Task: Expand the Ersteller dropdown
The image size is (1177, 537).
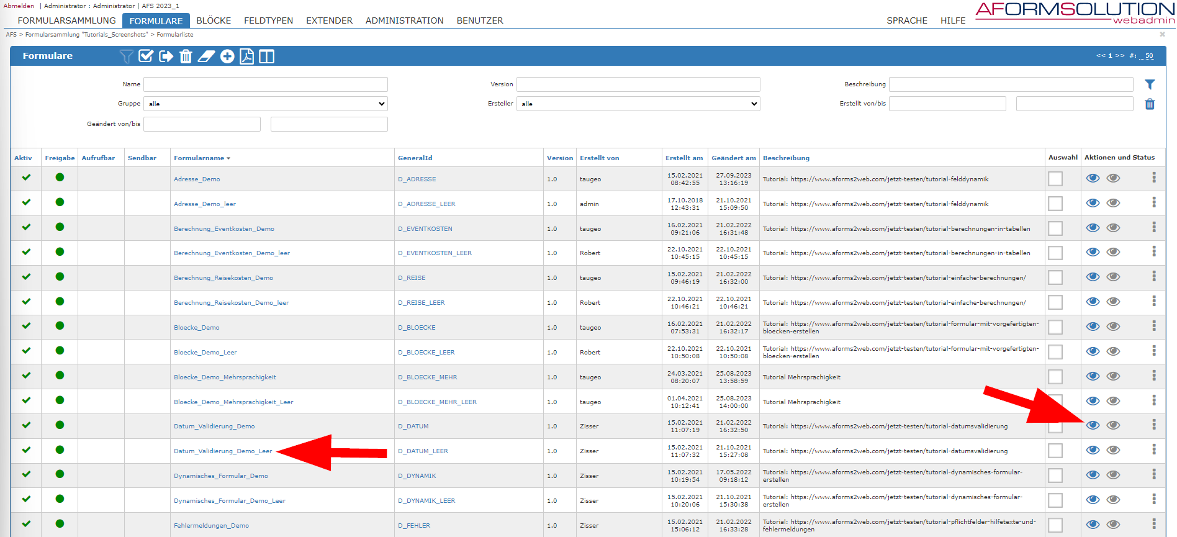Action: [x=638, y=104]
